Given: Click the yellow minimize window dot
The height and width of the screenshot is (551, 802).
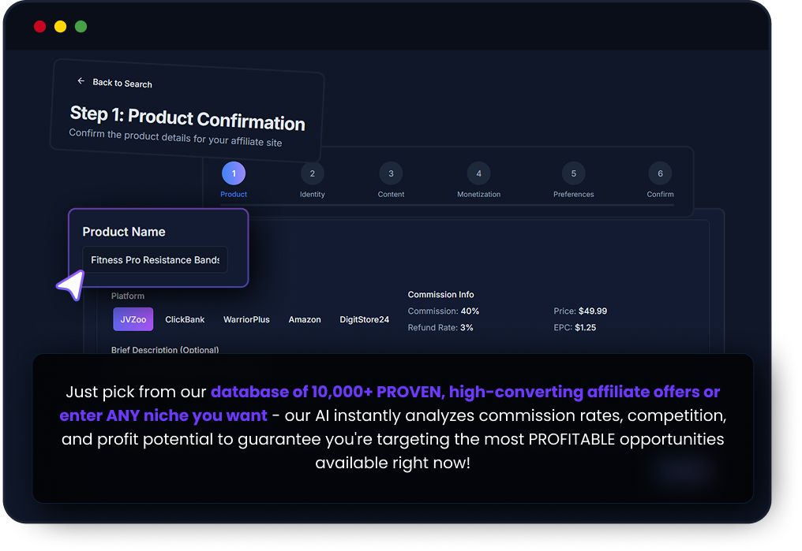Looking at the screenshot, I should (x=60, y=27).
